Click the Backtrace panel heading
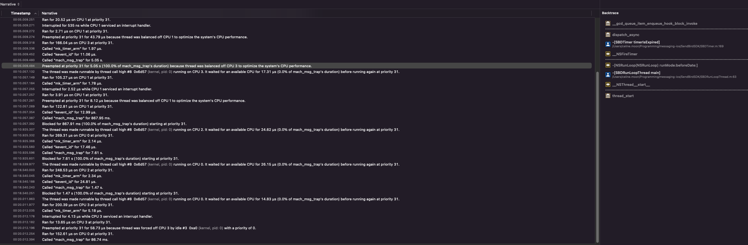The height and width of the screenshot is (245, 748). tap(610, 13)
